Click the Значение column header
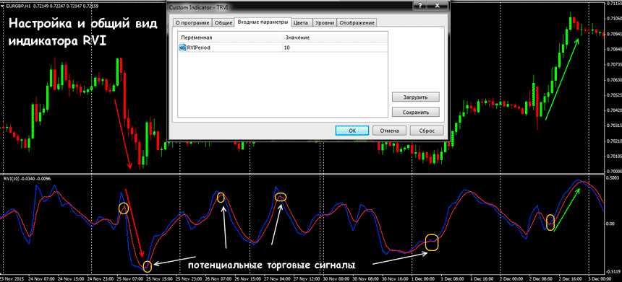The width and height of the screenshot is (622, 282). click(335, 38)
